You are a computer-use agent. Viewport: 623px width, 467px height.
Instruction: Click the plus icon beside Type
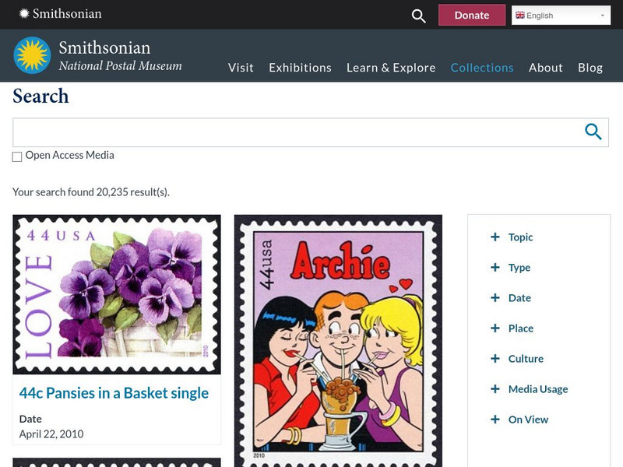495,267
